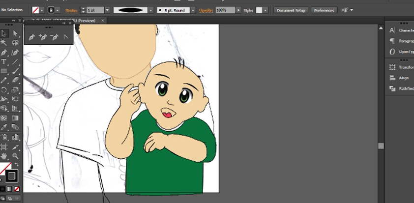This screenshot has height=203, width=414.
Task: Set paint mode to None
Action: click(17, 189)
